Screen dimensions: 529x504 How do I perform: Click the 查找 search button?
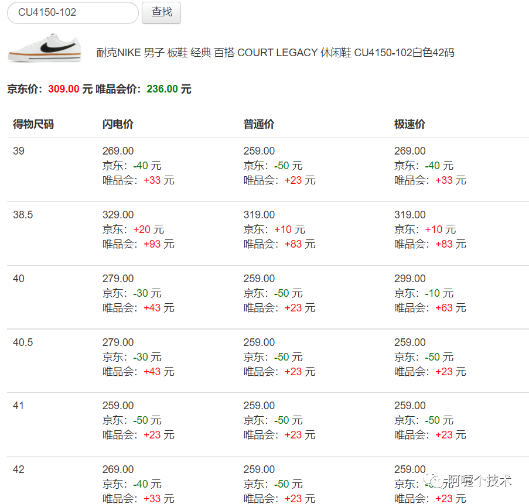161,12
